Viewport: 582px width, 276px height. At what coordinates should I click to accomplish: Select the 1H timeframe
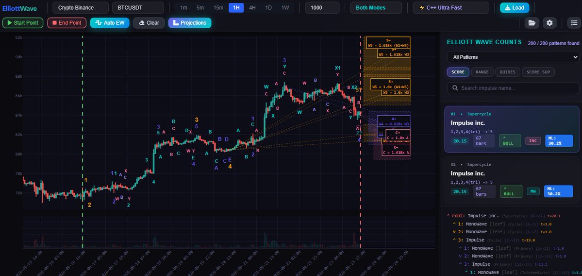pos(236,8)
